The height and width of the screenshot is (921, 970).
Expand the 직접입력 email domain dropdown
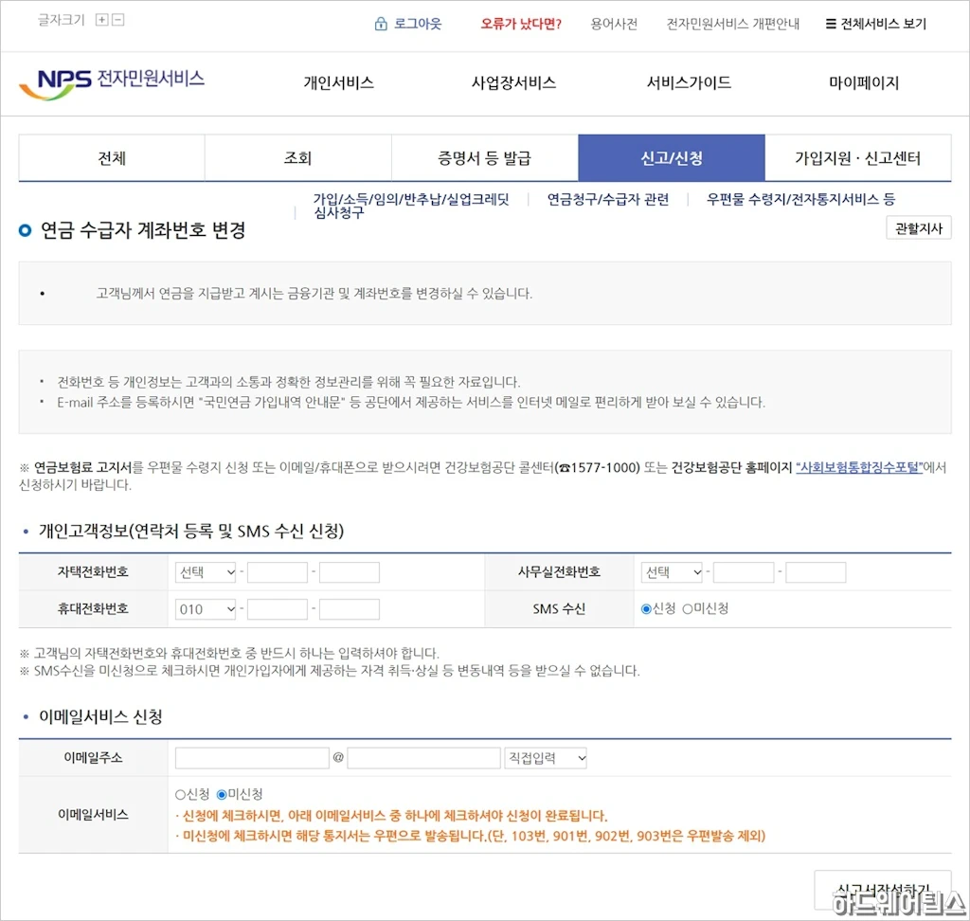click(x=546, y=758)
